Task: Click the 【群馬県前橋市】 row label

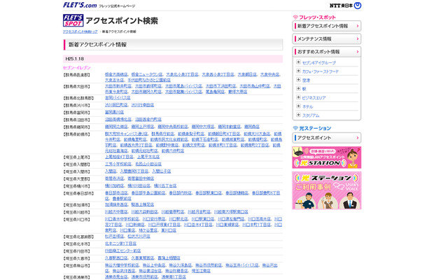Action: (x=77, y=134)
